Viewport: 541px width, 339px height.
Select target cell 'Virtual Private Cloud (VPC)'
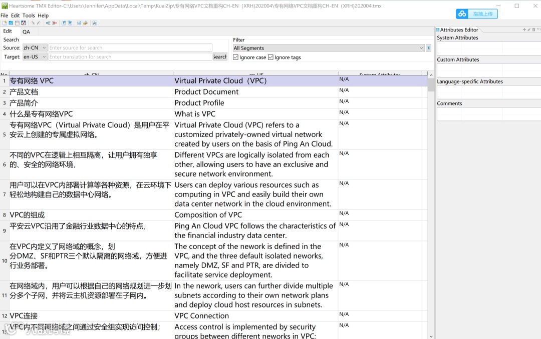click(x=256, y=80)
